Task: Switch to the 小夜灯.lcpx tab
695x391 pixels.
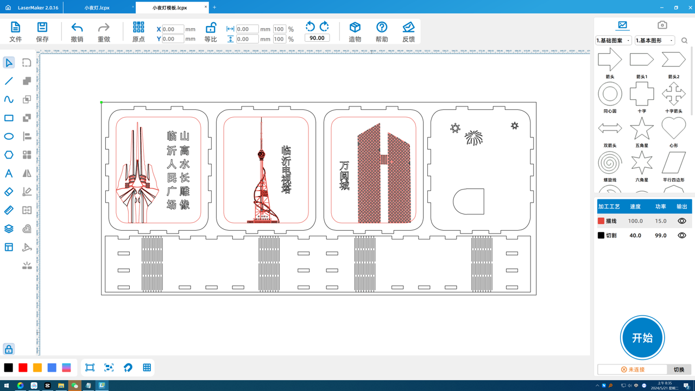Action: (97, 8)
